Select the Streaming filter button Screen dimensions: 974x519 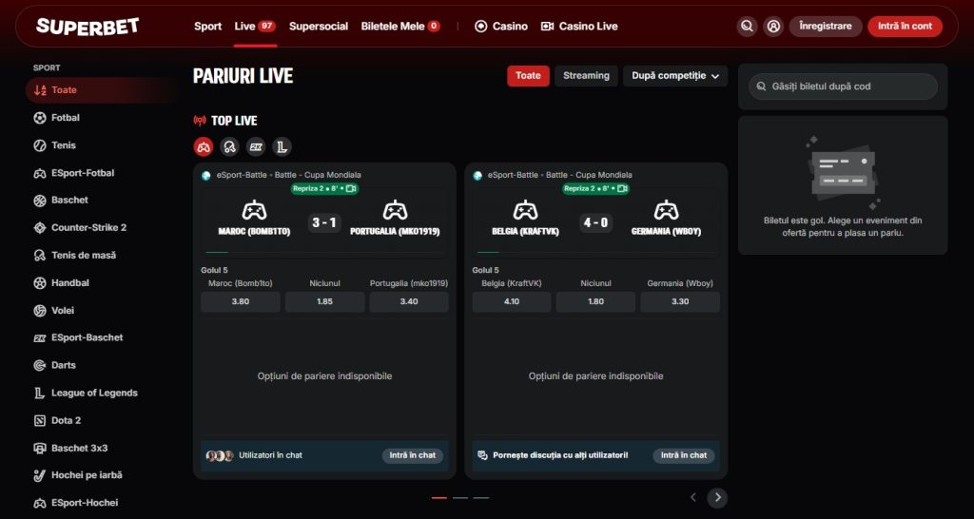pyautogui.click(x=586, y=76)
